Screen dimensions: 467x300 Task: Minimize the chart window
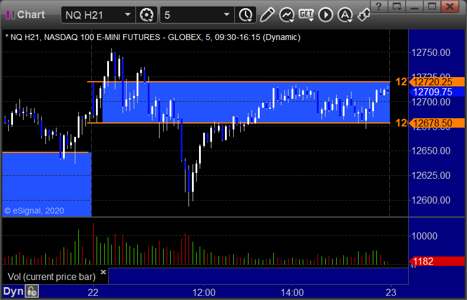pyautogui.click(x=414, y=6)
